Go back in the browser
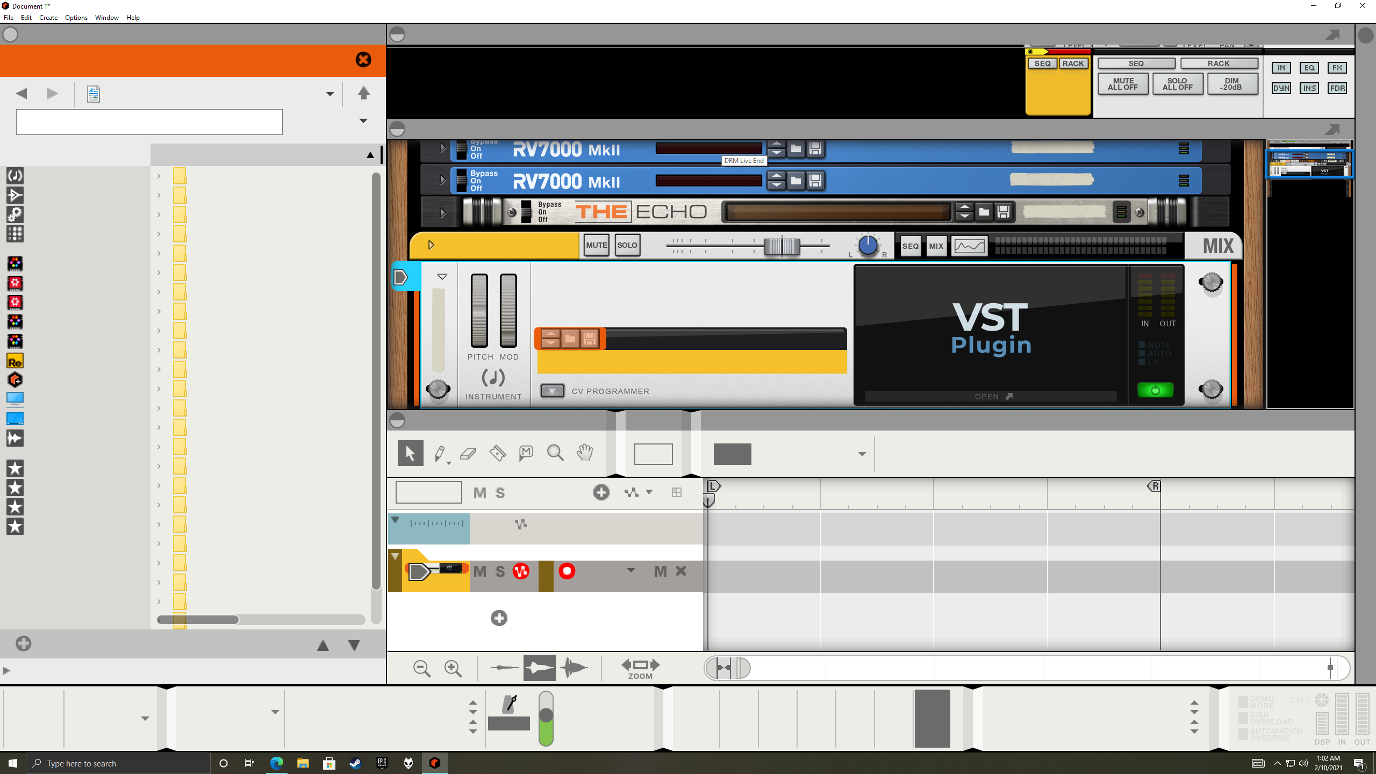Viewport: 1376px width, 774px height. (21, 94)
